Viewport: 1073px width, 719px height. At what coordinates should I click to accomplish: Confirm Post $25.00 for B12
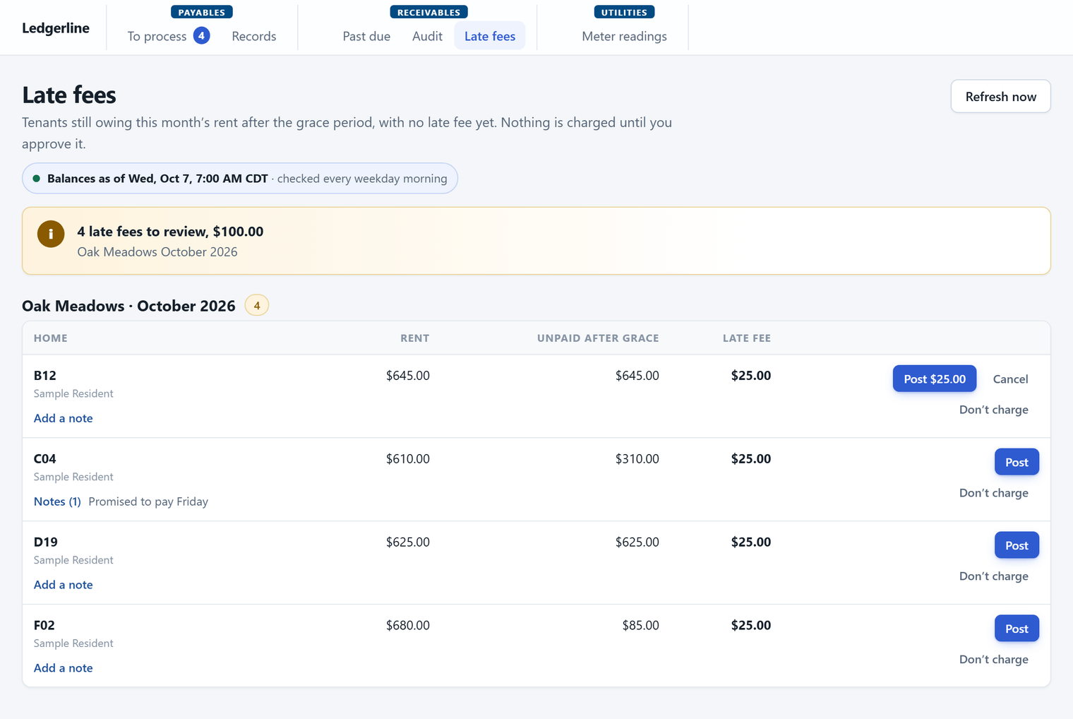point(935,379)
